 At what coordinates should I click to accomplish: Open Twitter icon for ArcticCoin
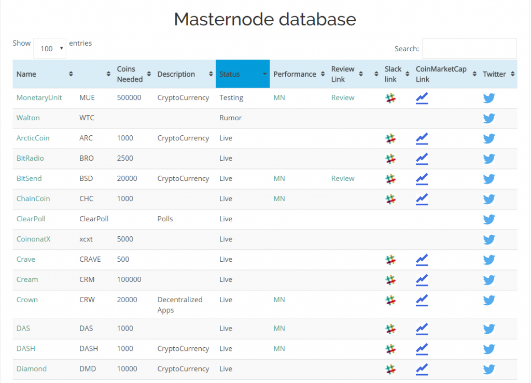[x=489, y=138]
